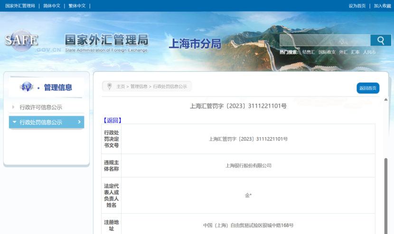This screenshot has width=394, height=234.
Task: Click the page title 上海汇管罚字 heading
Action: coord(238,106)
